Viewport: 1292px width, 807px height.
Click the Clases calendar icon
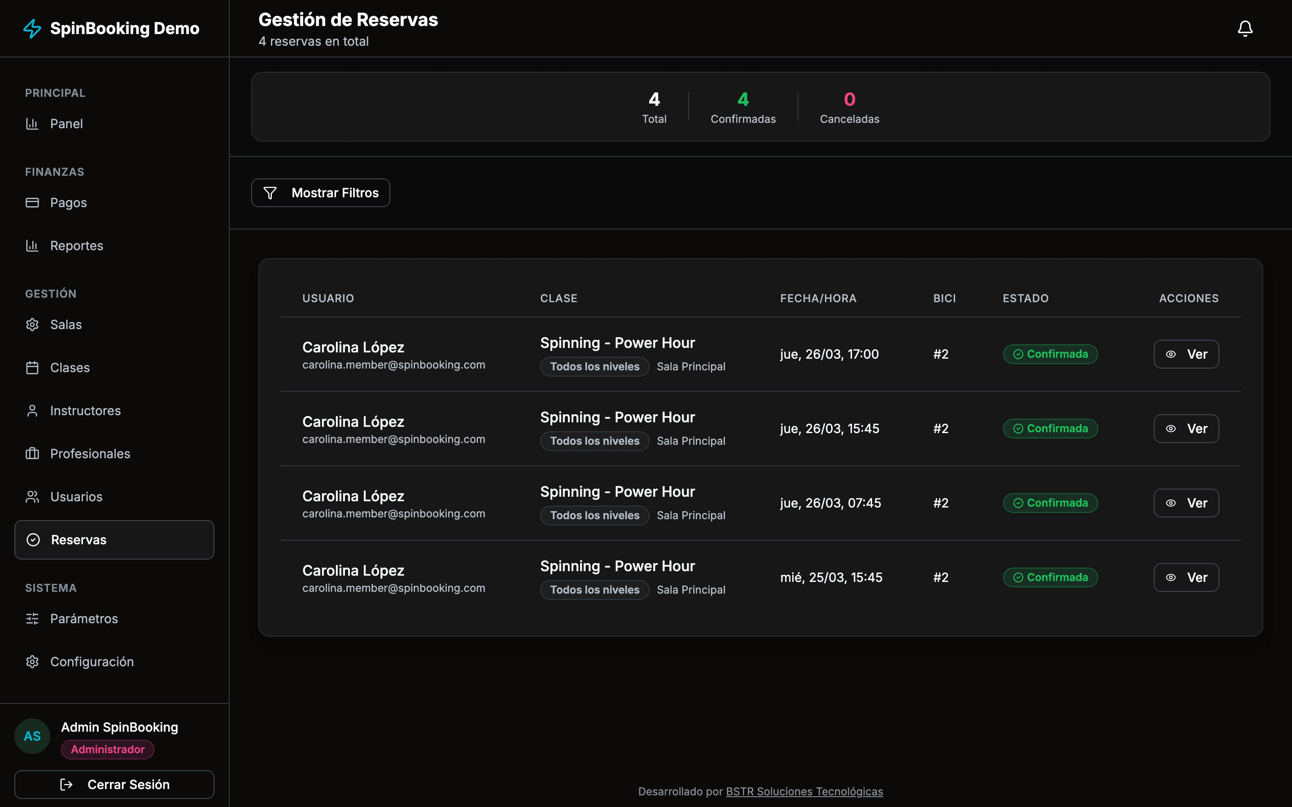[32, 367]
